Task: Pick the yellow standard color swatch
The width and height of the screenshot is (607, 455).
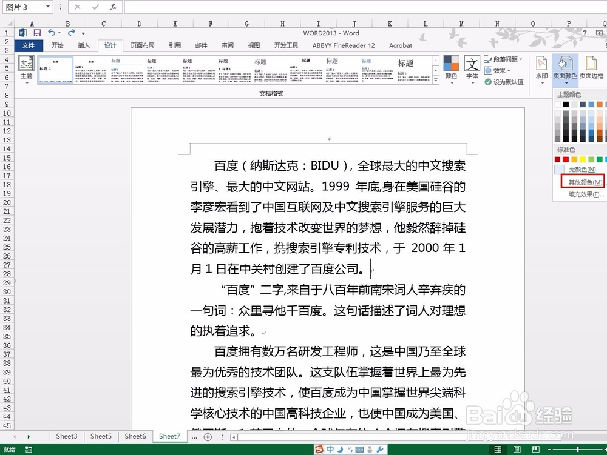Action: coord(583,159)
